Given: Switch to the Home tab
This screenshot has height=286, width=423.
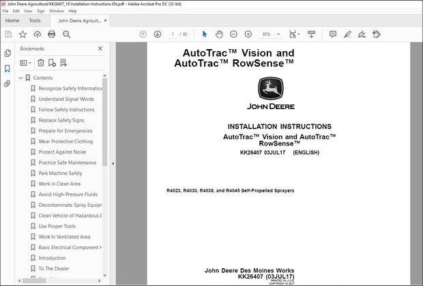Looking at the screenshot, I should [x=12, y=20].
